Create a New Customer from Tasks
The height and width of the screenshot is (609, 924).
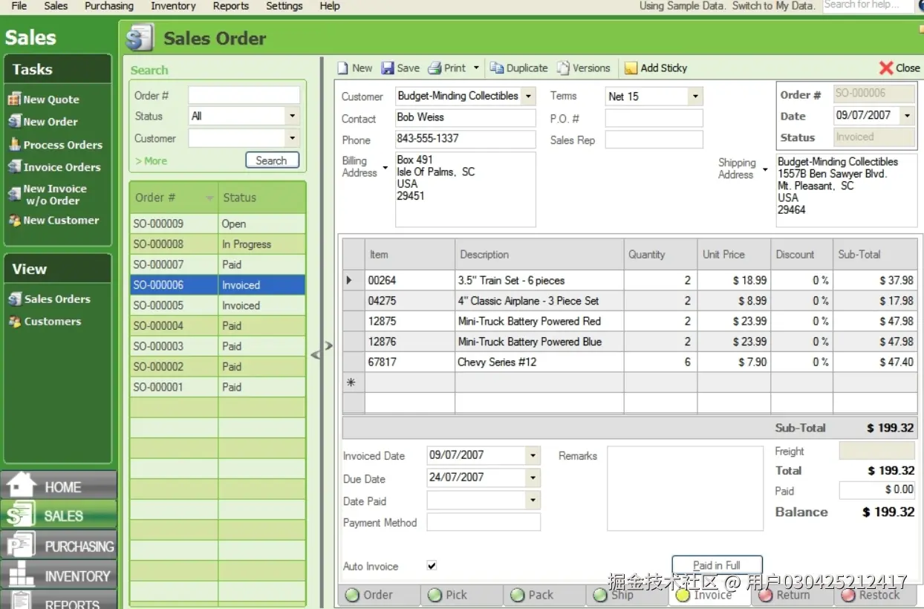[x=53, y=221]
